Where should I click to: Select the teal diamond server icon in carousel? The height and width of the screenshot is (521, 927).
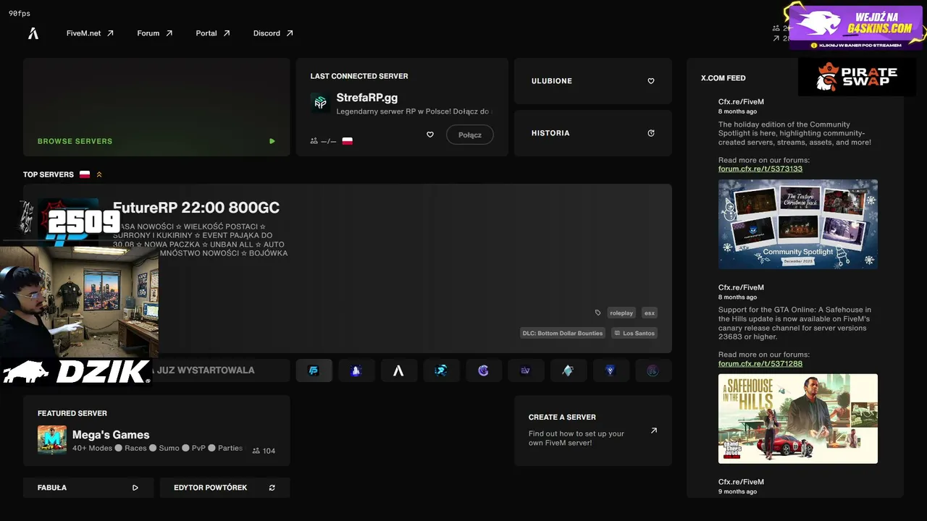569,370
